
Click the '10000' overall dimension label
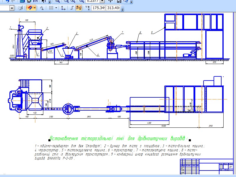[x=164, y=126]
